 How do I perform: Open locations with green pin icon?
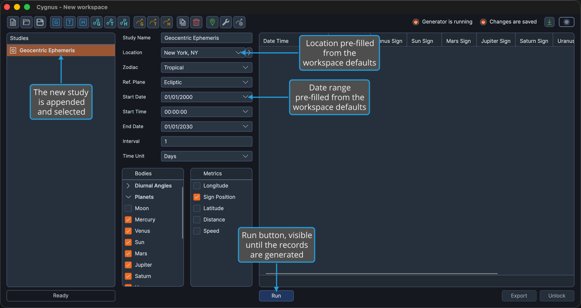(x=212, y=22)
